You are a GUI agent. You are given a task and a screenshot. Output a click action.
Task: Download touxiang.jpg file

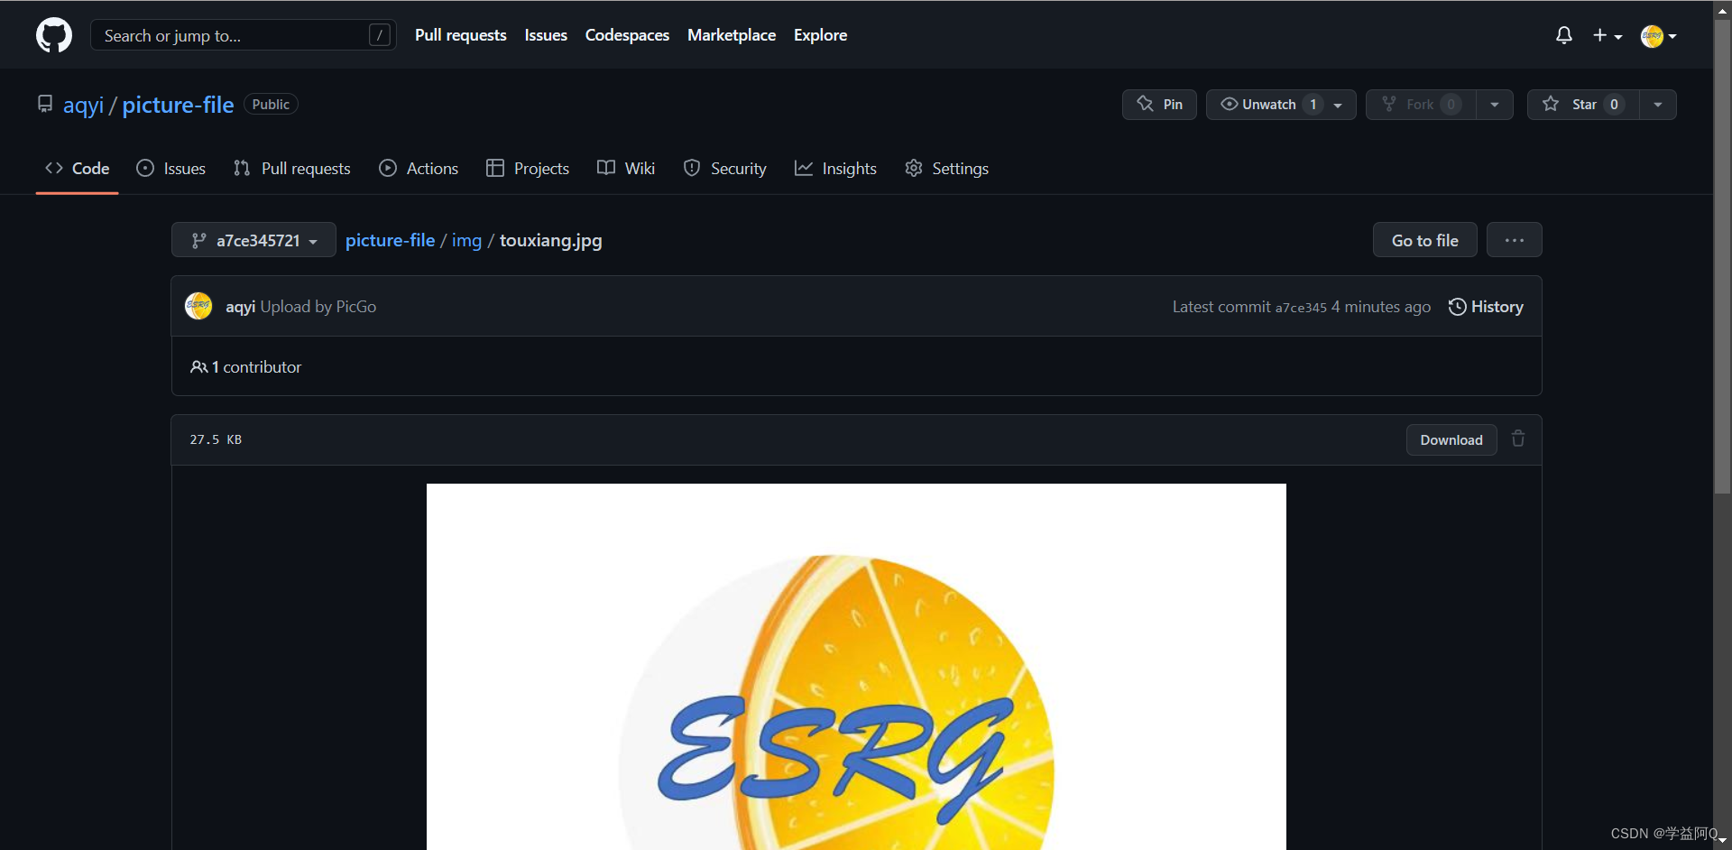[1451, 439]
